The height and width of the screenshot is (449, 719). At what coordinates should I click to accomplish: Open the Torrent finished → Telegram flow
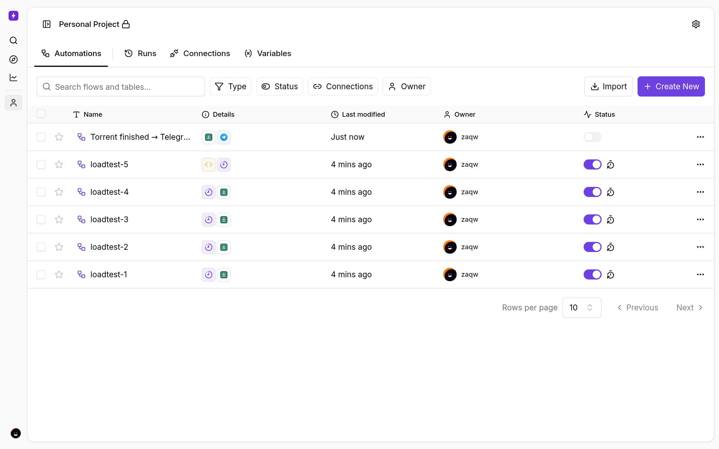140,137
